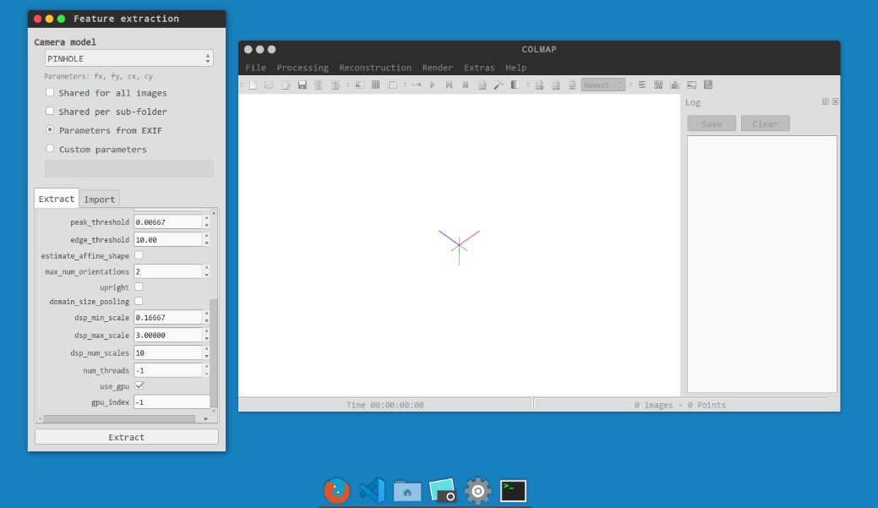Image resolution: width=878 pixels, height=508 pixels.
Task: Click the Export model toolbar icon
Action: 335,85
